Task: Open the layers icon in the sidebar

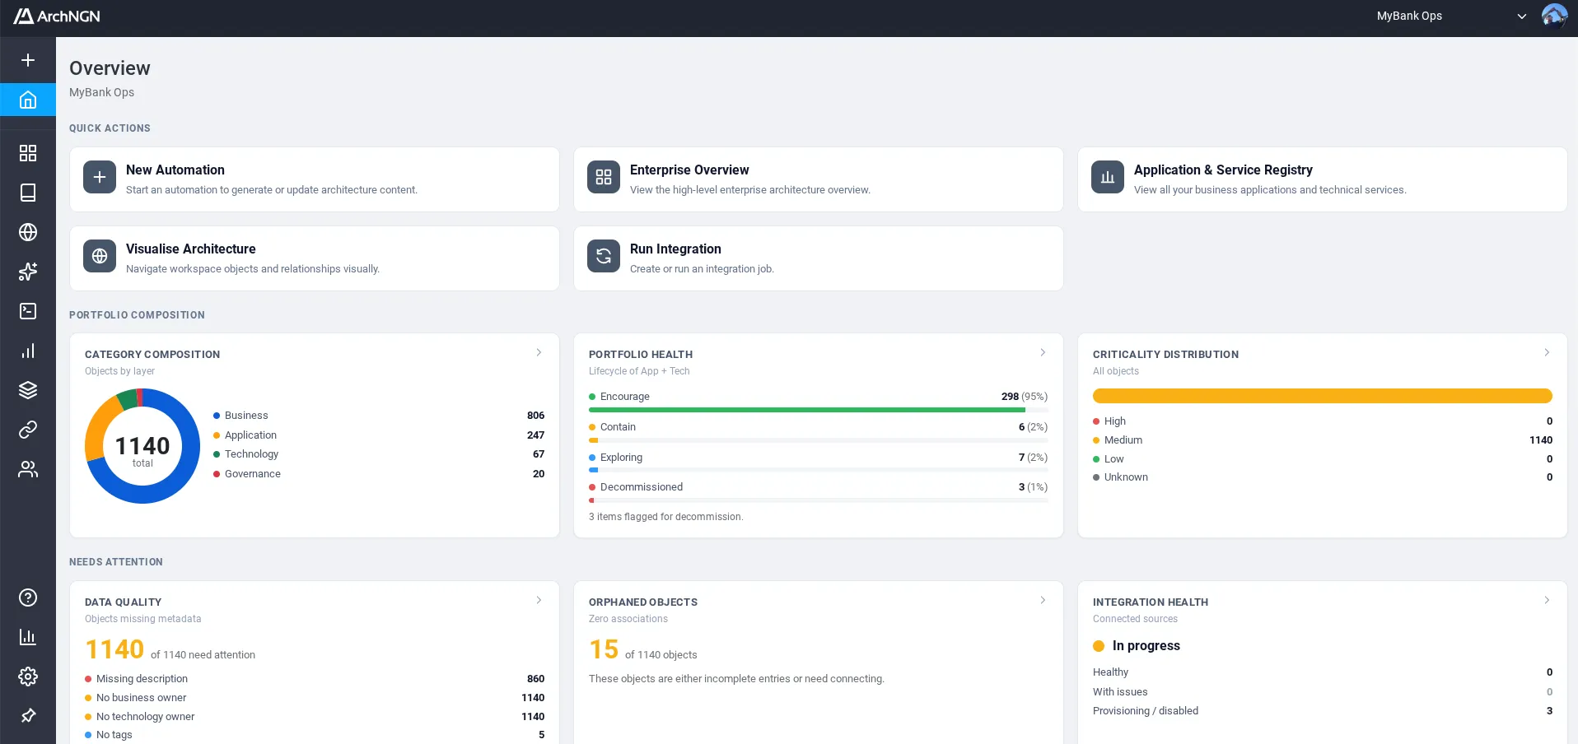Action: click(x=28, y=390)
